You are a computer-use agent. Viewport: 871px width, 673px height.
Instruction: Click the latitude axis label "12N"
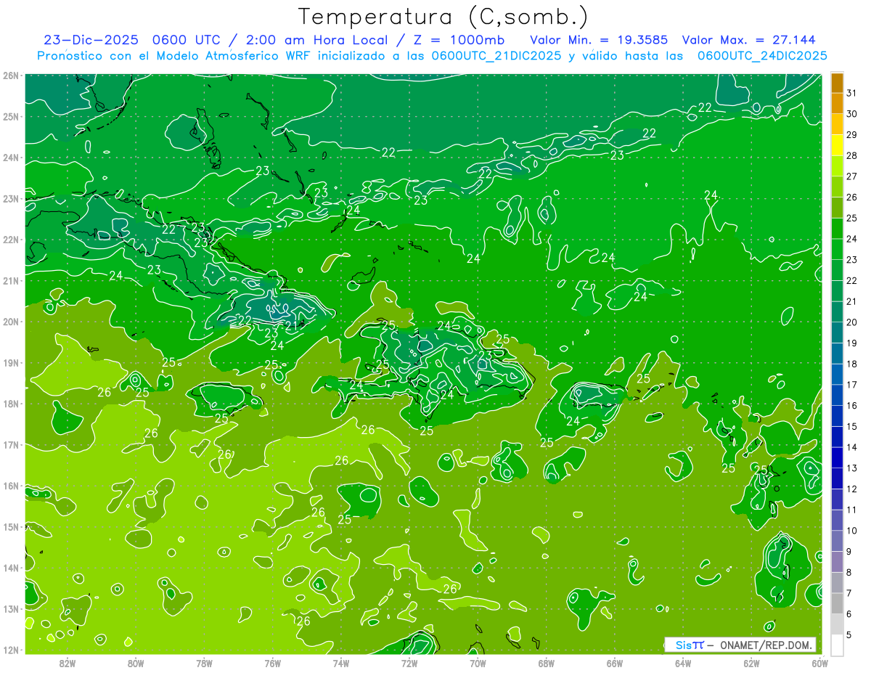point(11,650)
